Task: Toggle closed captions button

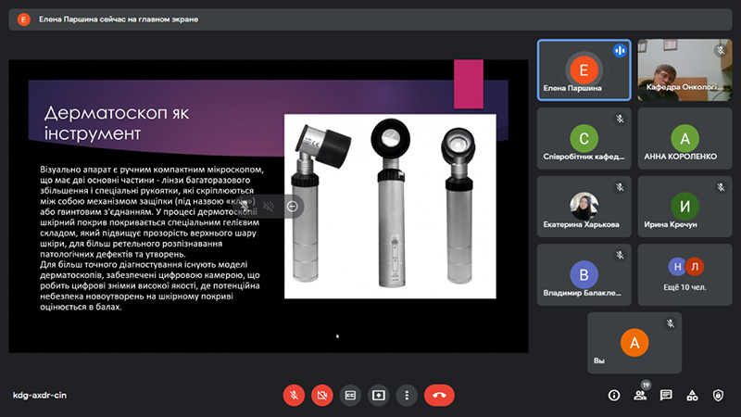Action: click(350, 395)
